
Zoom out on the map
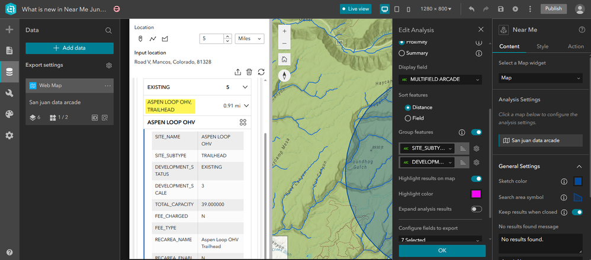coord(284,43)
